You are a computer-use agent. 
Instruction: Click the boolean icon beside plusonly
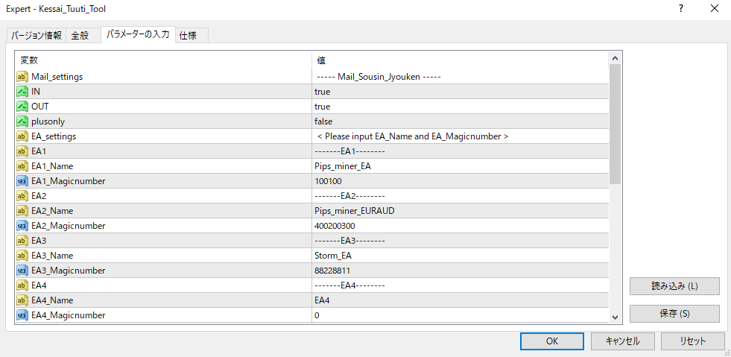(x=22, y=121)
